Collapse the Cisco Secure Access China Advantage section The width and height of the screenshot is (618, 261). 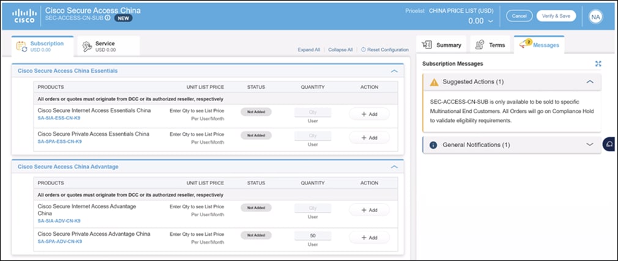click(x=393, y=167)
